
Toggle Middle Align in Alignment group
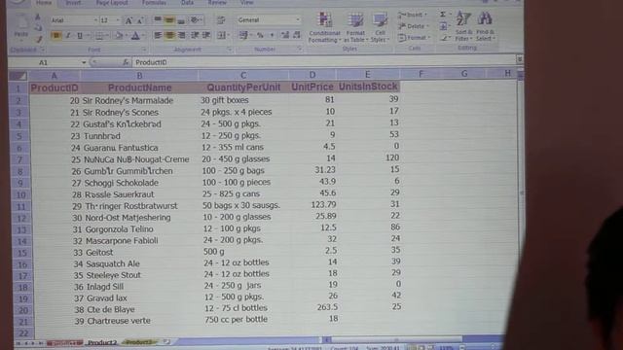(169, 20)
